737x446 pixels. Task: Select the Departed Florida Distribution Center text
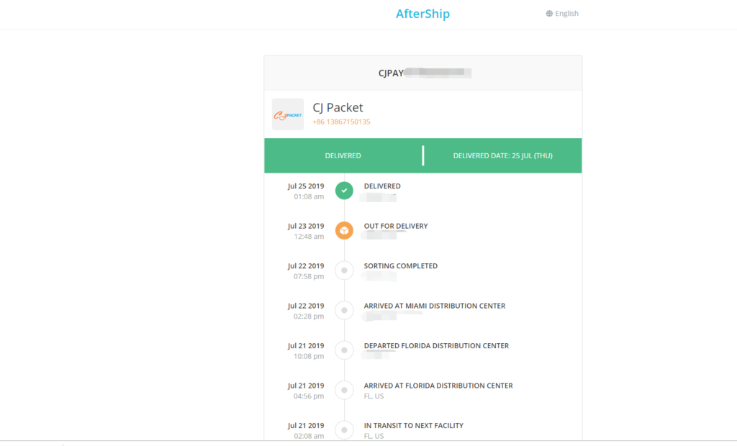click(x=436, y=346)
